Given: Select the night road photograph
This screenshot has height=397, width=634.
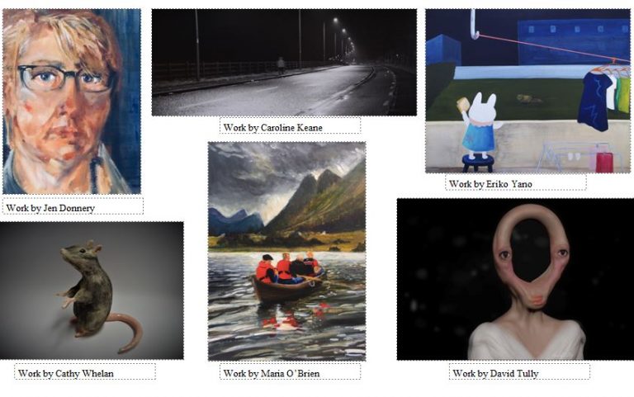Looking at the screenshot, I should point(284,62).
